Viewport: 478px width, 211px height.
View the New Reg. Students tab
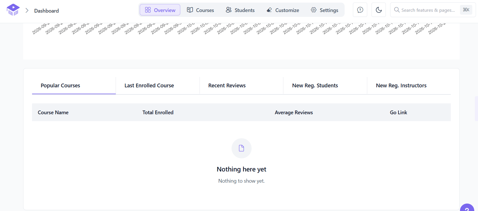coord(325,86)
